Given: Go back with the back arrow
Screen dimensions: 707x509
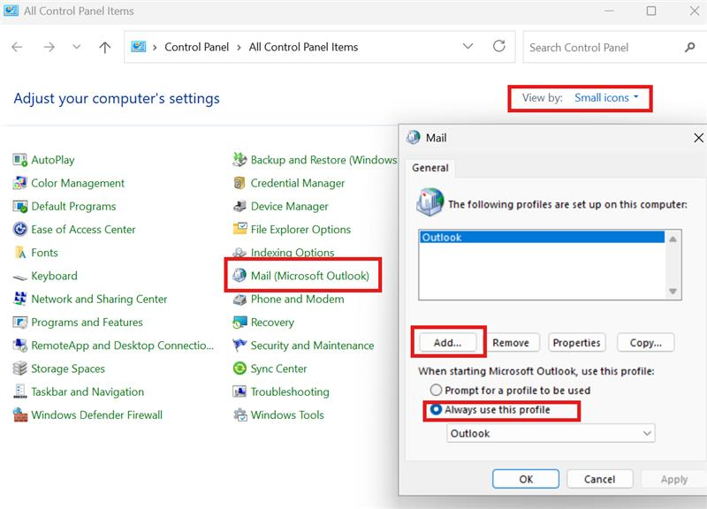Looking at the screenshot, I should pyautogui.click(x=17, y=47).
